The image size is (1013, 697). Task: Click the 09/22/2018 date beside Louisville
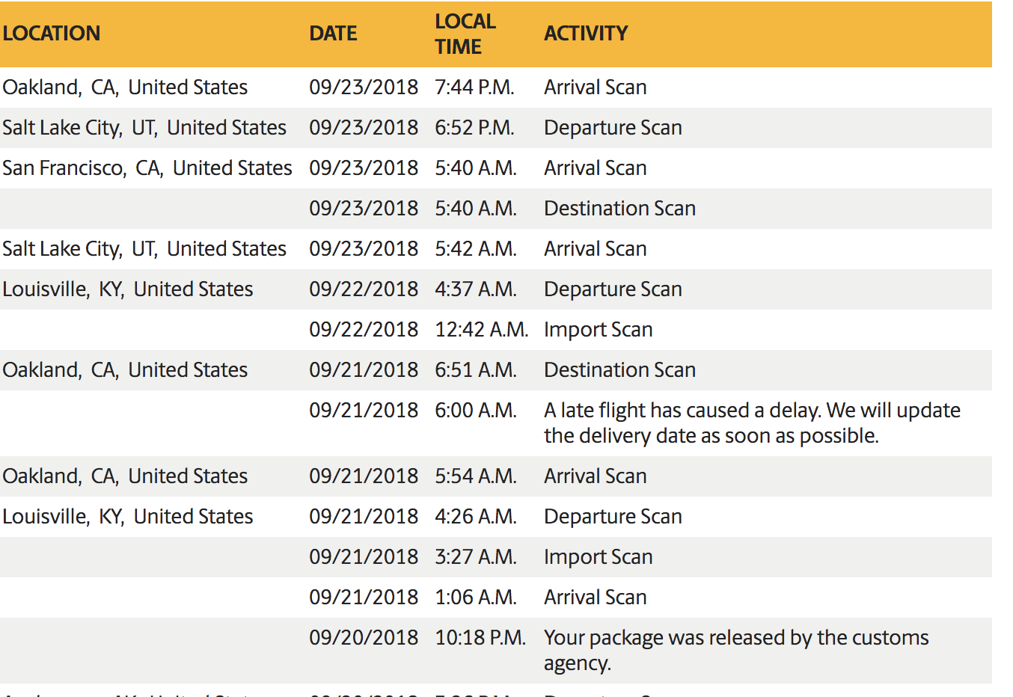point(364,289)
